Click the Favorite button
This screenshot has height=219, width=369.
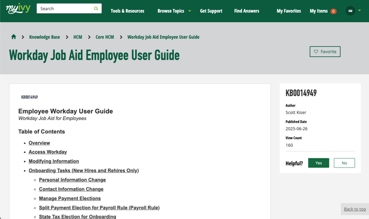click(325, 51)
